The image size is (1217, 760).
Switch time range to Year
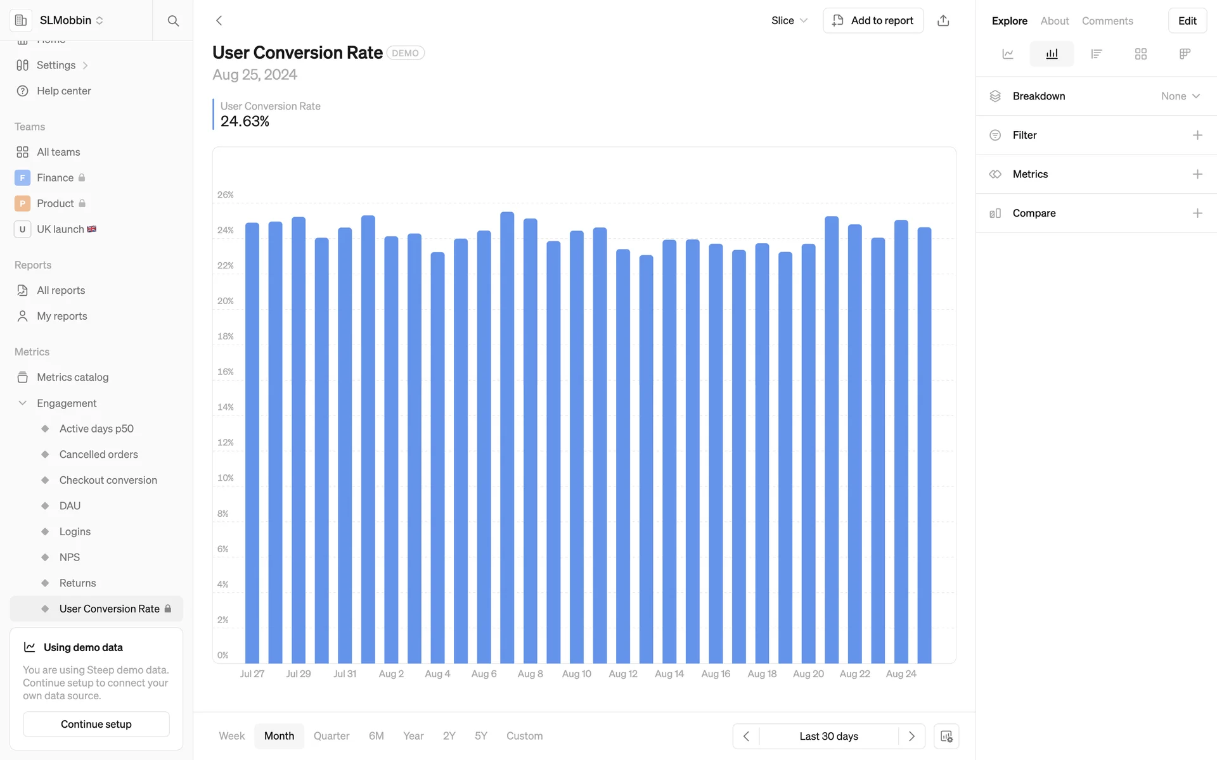point(413,736)
